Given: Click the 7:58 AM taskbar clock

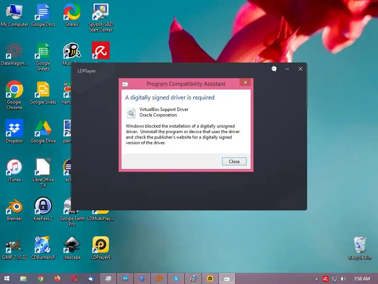Looking at the screenshot, I should pos(362,279).
